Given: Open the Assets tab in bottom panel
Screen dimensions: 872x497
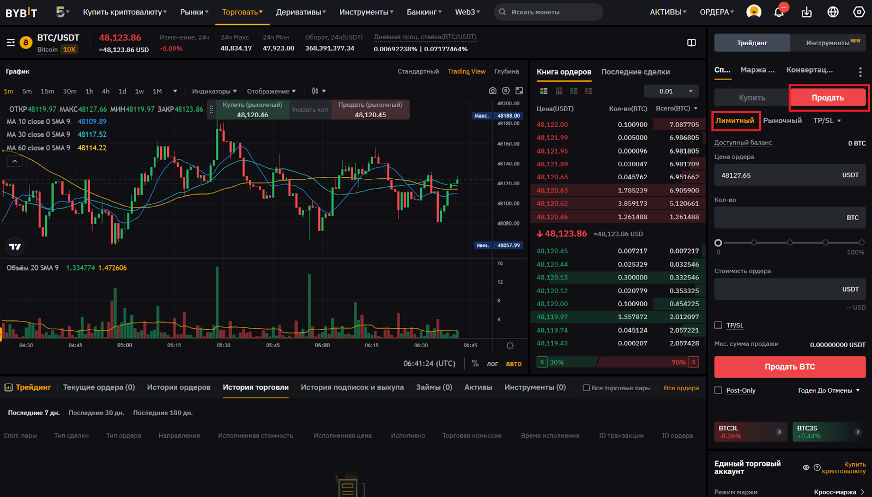Looking at the screenshot, I should coord(478,387).
